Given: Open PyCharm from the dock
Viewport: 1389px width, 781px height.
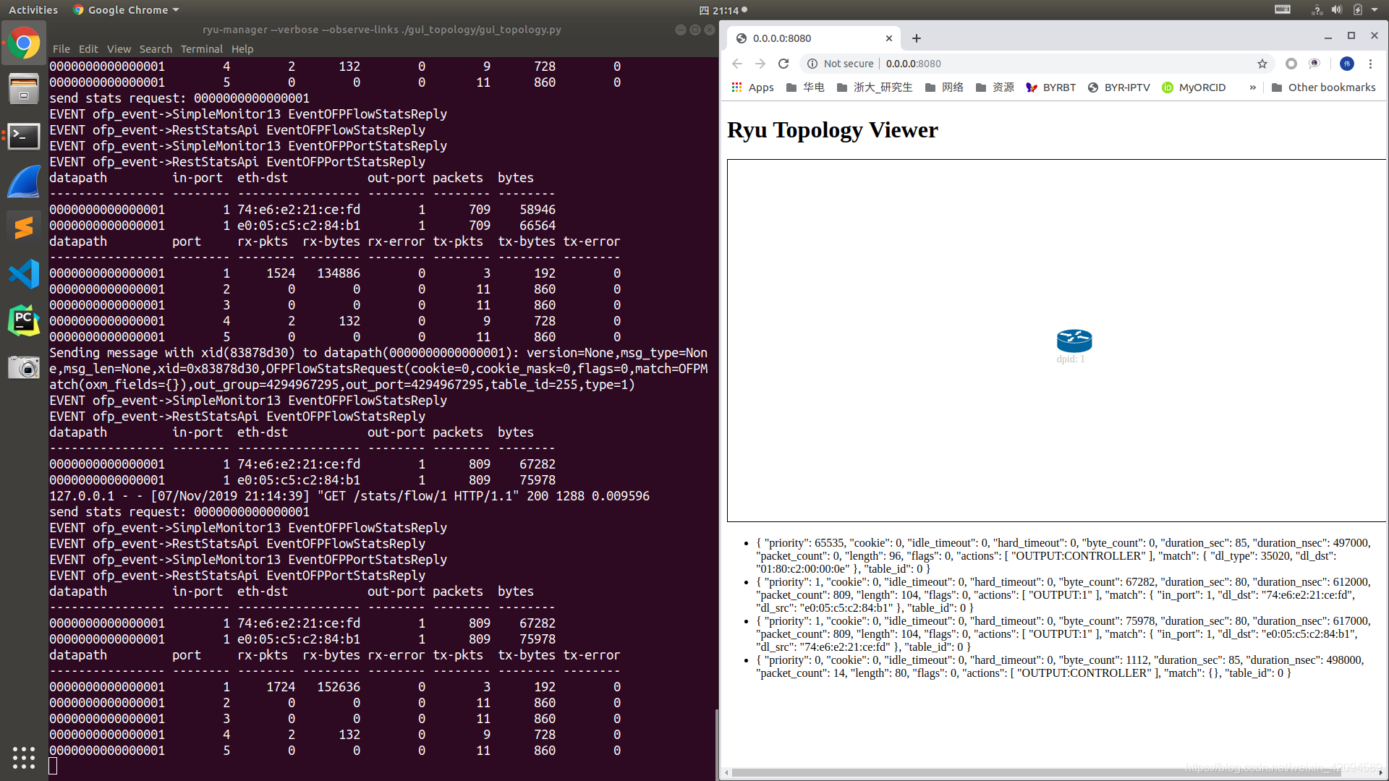Looking at the screenshot, I should tap(24, 320).
